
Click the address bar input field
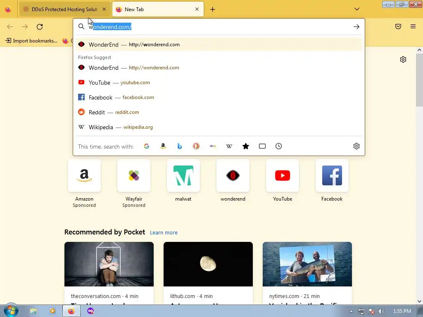[219, 27]
